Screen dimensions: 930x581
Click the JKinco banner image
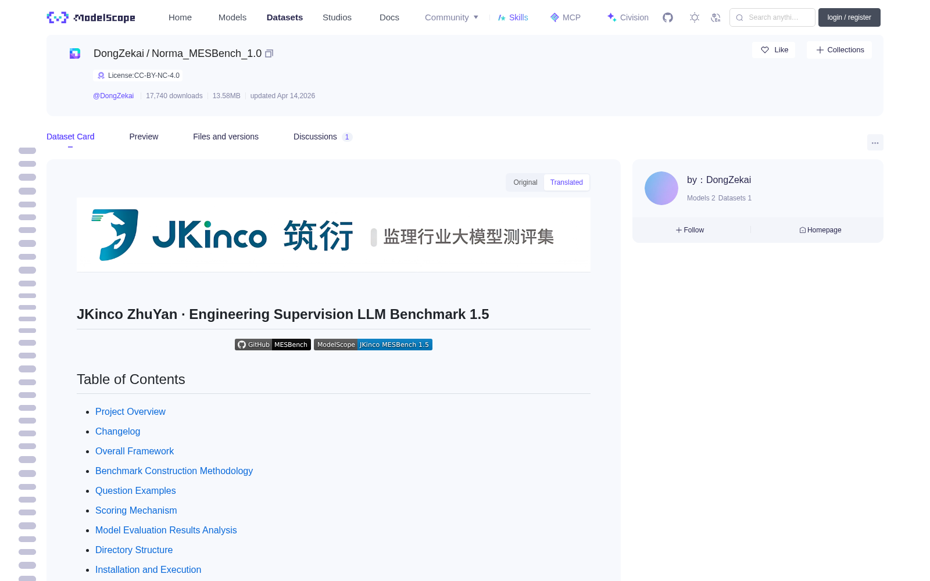[334, 235]
